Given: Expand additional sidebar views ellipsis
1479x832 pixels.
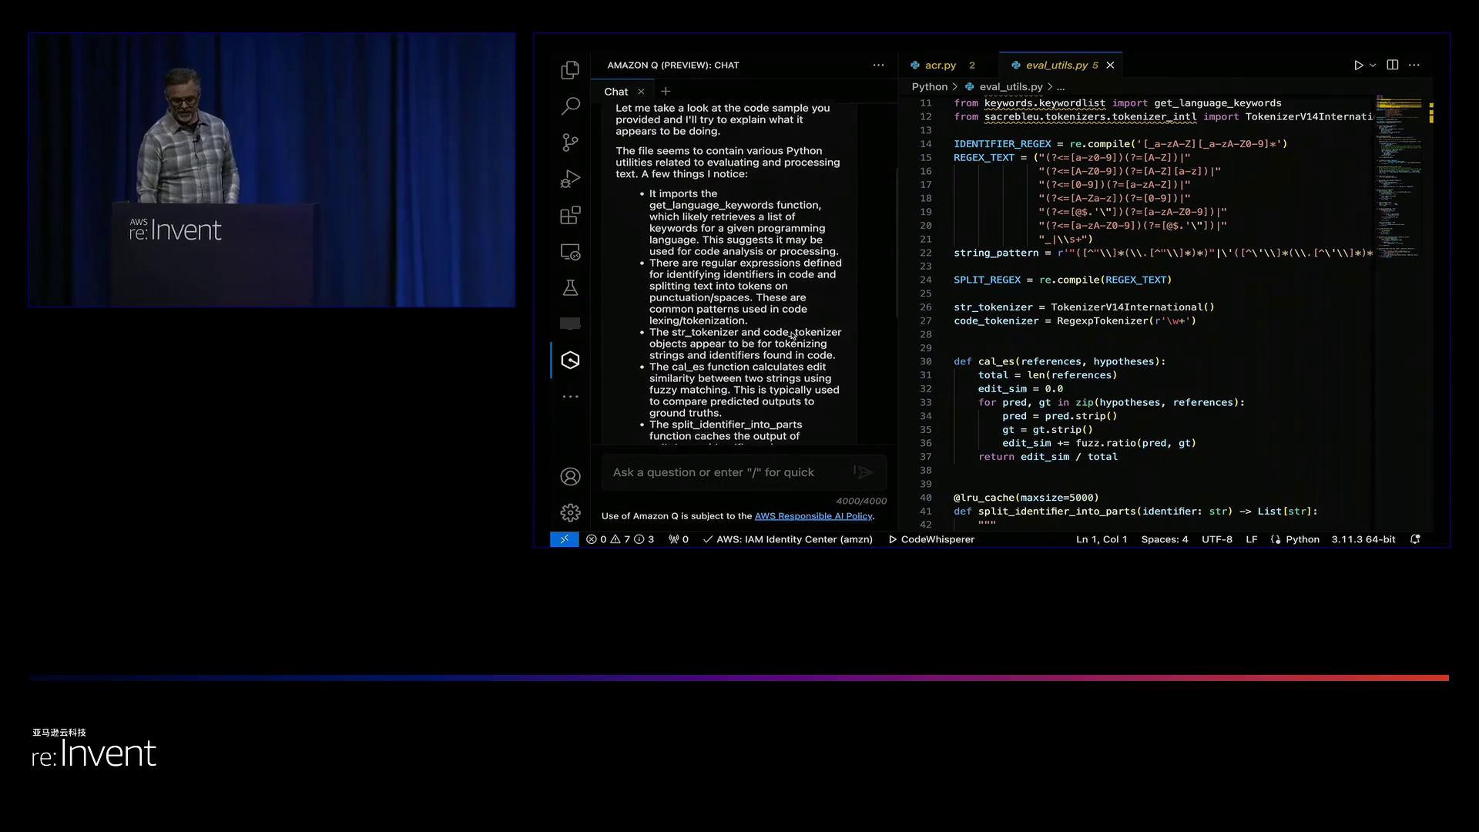Looking at the screenshot, I should [570, 397].
